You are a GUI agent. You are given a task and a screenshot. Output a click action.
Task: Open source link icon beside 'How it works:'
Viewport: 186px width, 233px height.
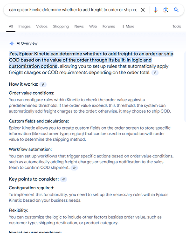click(43, 84)
